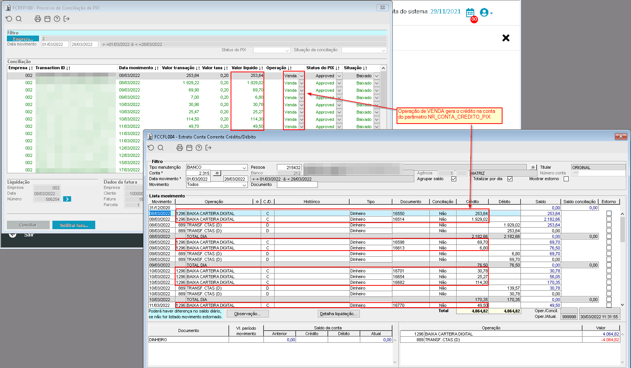The width and height of the screenshot is (631, 368).
Task: Check Estorno box for document 16682 row
Action: [609, 282]
